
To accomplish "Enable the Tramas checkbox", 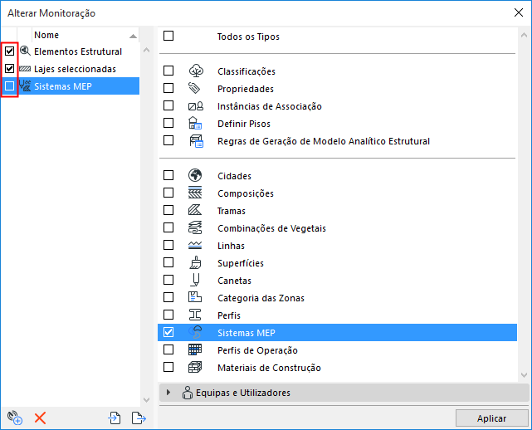I will 168,210.
